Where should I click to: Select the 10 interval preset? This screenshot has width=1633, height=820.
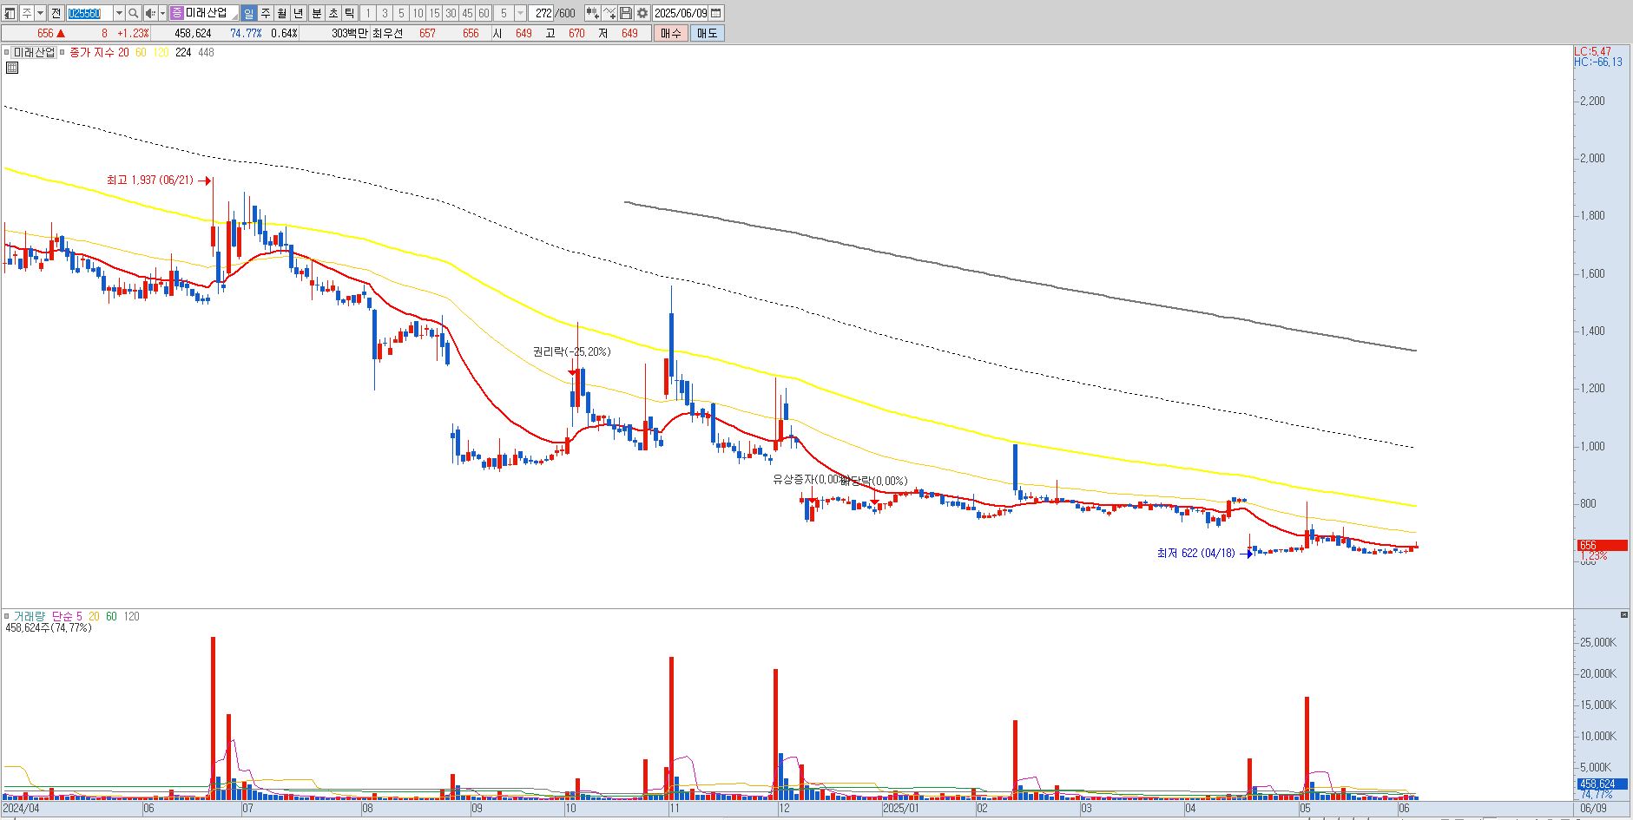(418, 13)
